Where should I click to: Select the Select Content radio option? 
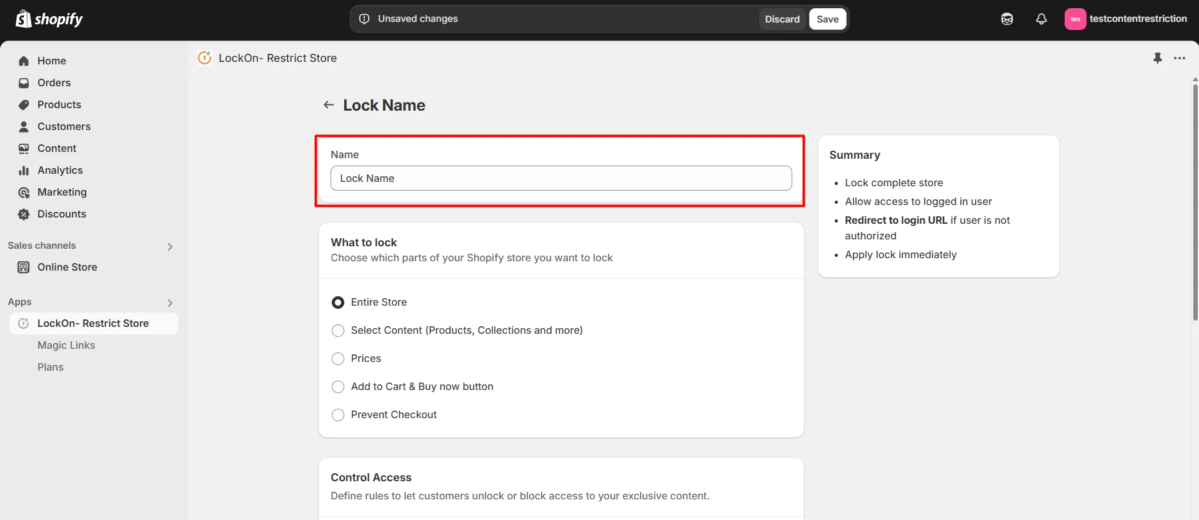tap(338, 331)
